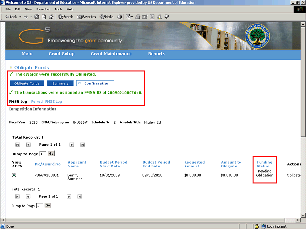The width and height of the screenshot is (306, 229).
Task: Click the bottom Go button
Action: point(48,206)
